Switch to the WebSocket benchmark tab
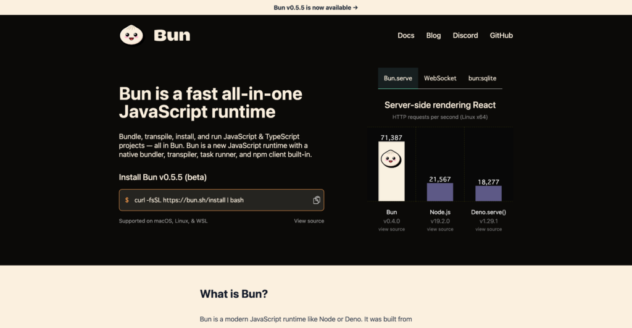The image size is (632, 328). [440, 78]
